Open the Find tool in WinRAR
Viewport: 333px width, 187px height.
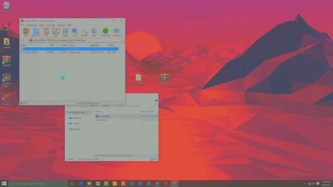pyautogui.click(x=75, y=32)
